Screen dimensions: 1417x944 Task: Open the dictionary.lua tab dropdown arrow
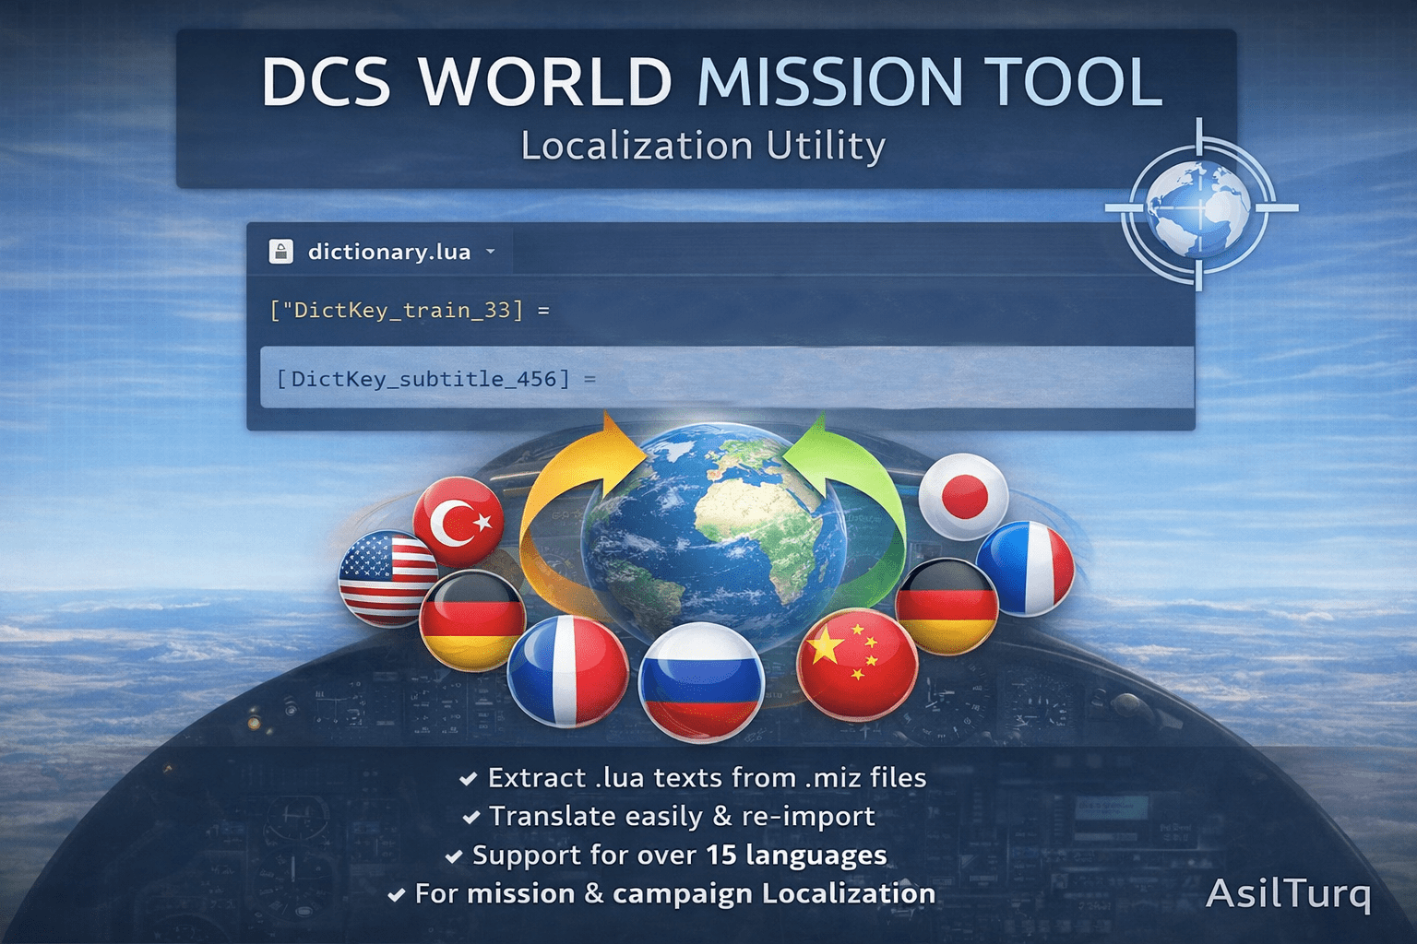(490, 251)
